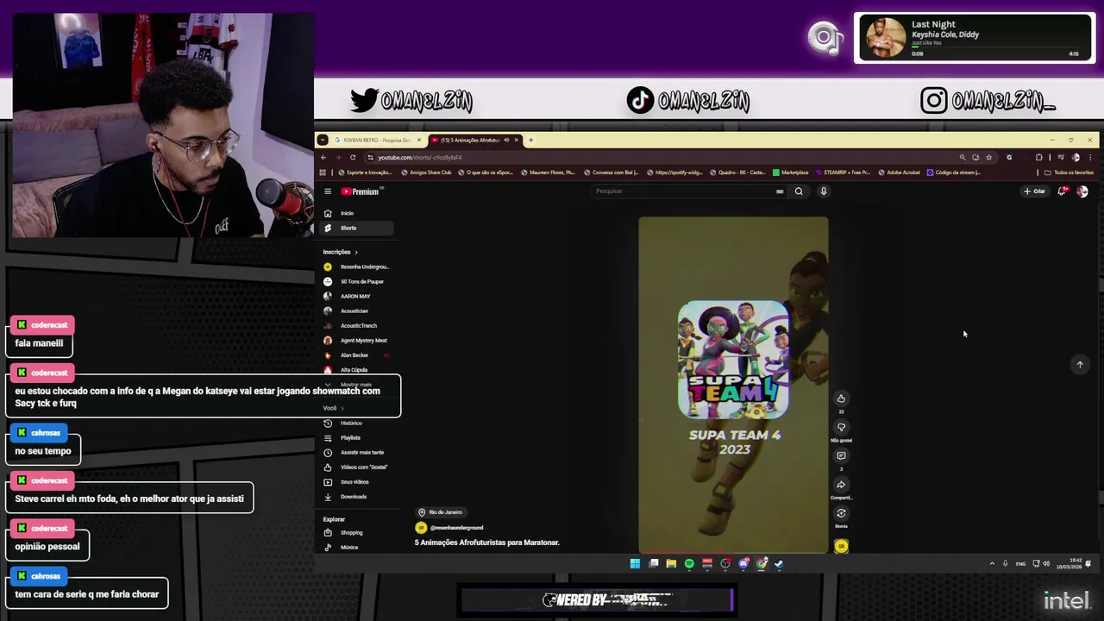1104x621 pixels.
Task: Bookmark this page with star icon
Action: 989,157
